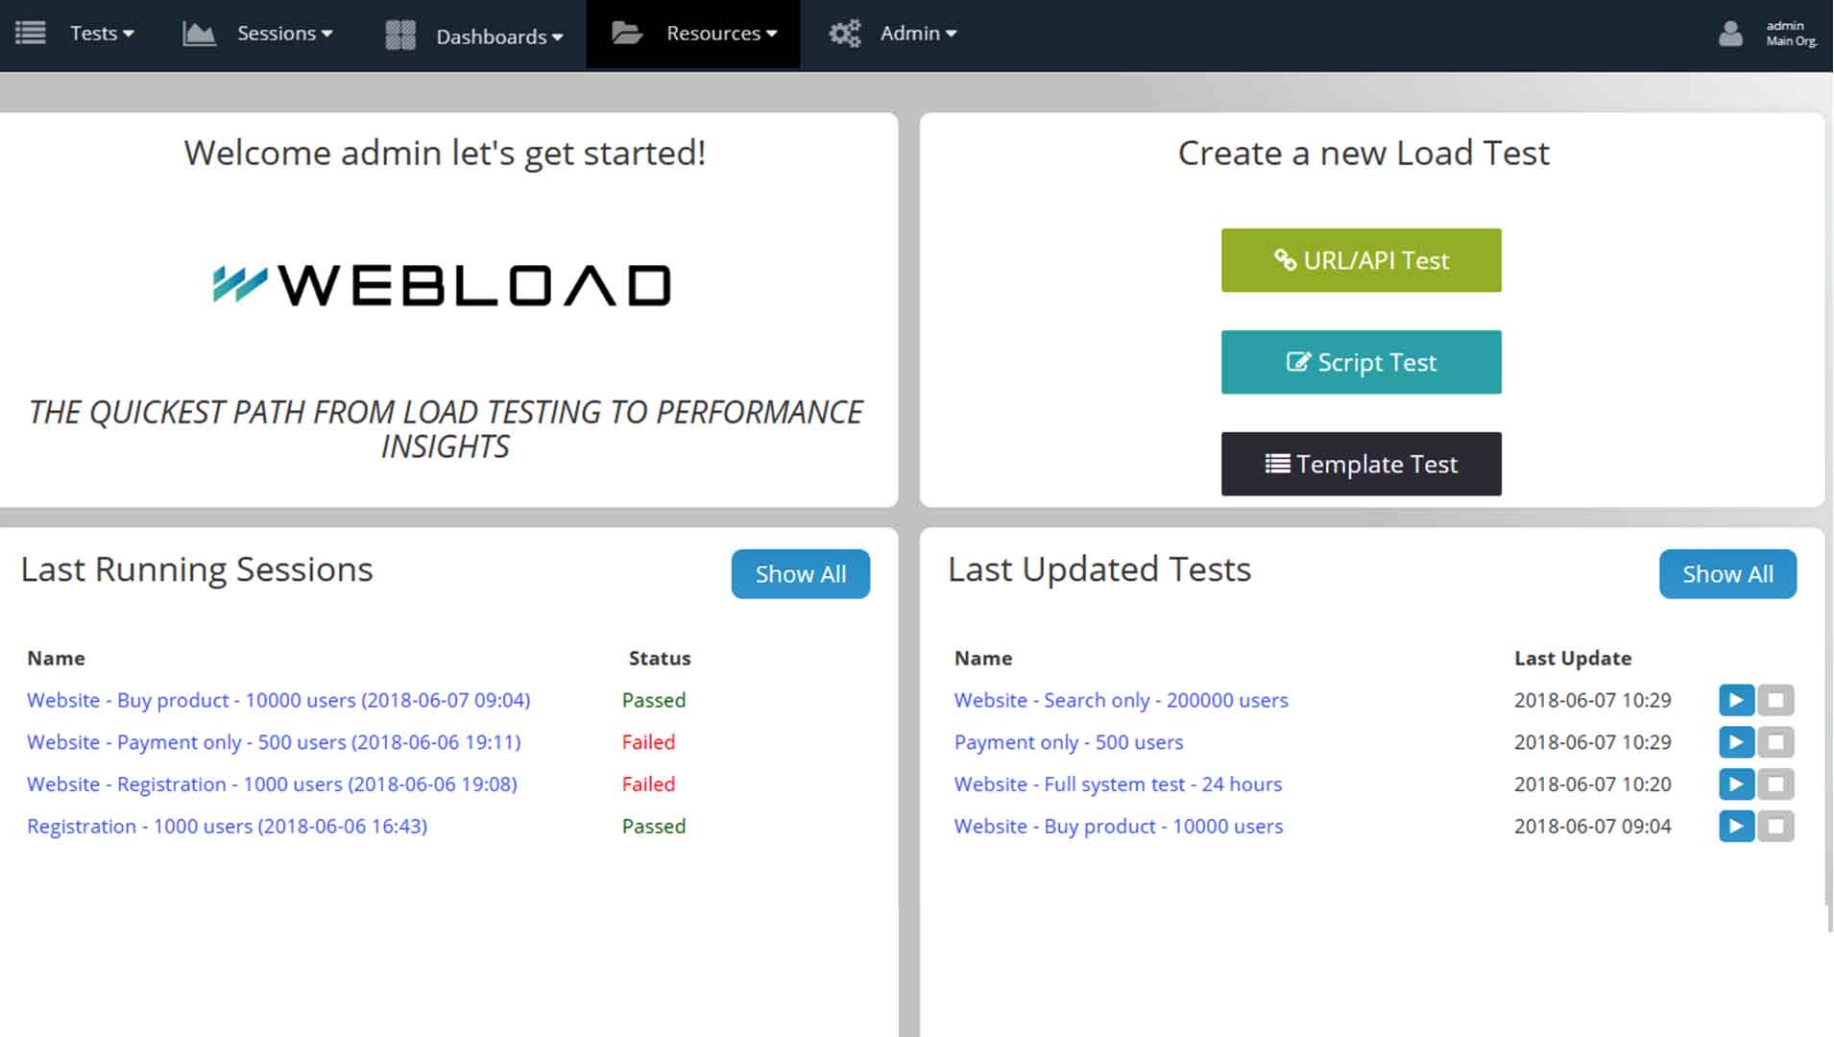Open the Website - Payment only failed session
Screen dimensions: 1834x1037
[x=274, y=742]
